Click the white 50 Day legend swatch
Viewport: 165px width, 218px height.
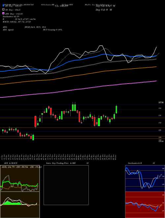click(3, 10)
